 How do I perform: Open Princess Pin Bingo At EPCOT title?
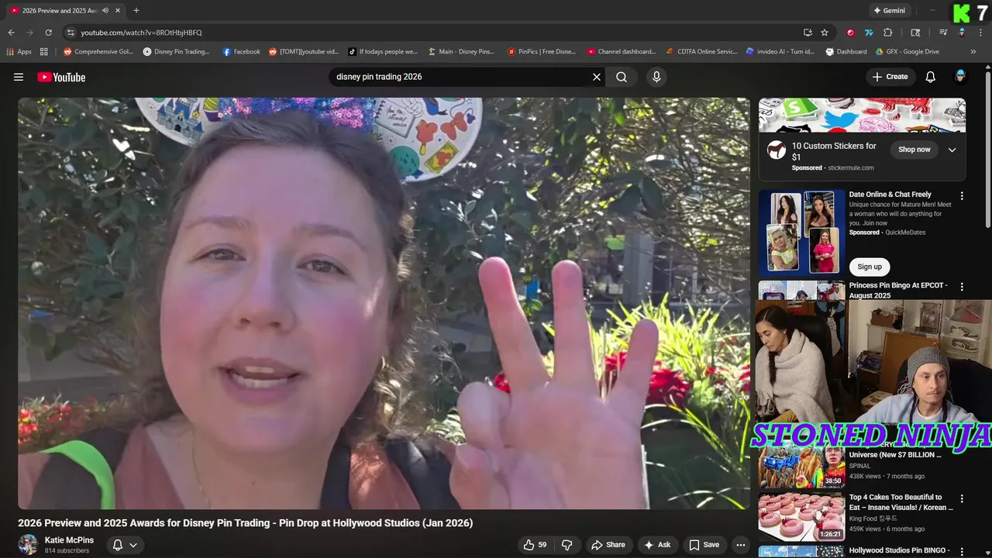[x=898, y=290]
